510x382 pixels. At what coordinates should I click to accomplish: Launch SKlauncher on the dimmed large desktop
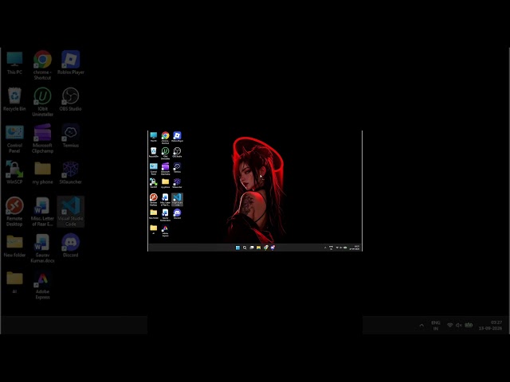click(x=71, y=173)
